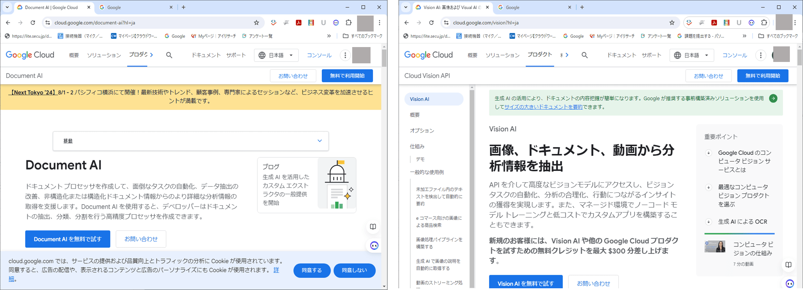Click the PDF extension icon in right window
This screenshot has width=803, height=290.
pyautogui.click(x=714, y=22)
